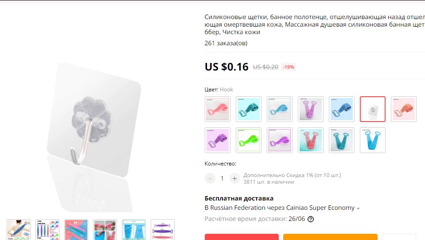This screenshot has height=240, width=425.
Task: Select the bright green scrubber variant
Action: (x=249, y=140)
